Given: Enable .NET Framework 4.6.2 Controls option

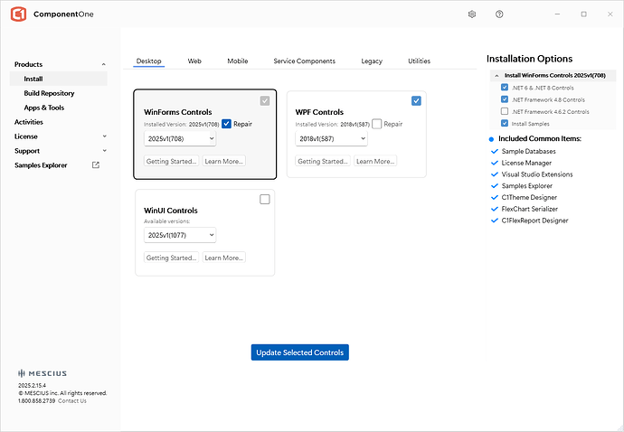Looking at the screenshot, I should [505, 111].
